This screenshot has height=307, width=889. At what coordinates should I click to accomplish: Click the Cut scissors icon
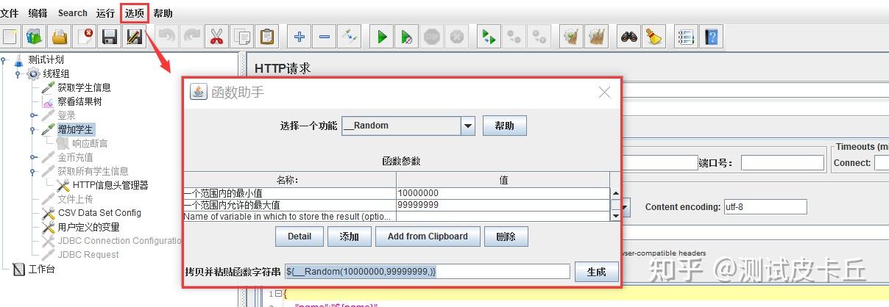tap(216, 36)
